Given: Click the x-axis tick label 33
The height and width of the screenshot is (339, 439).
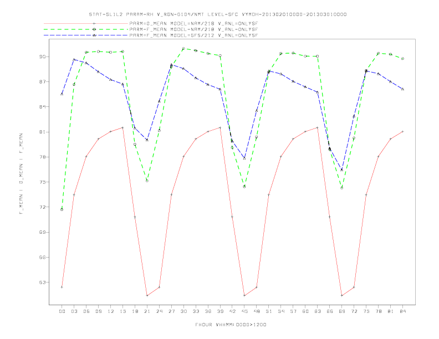Looking at the screenshot, I should pyautogui.click(x=196, y=311).
